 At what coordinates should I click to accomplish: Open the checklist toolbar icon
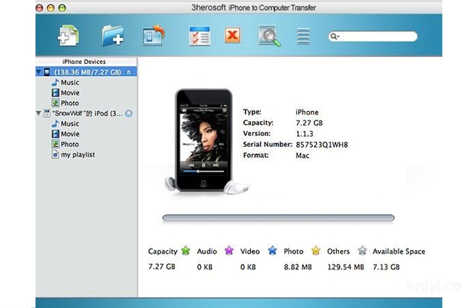click(199, 36)
